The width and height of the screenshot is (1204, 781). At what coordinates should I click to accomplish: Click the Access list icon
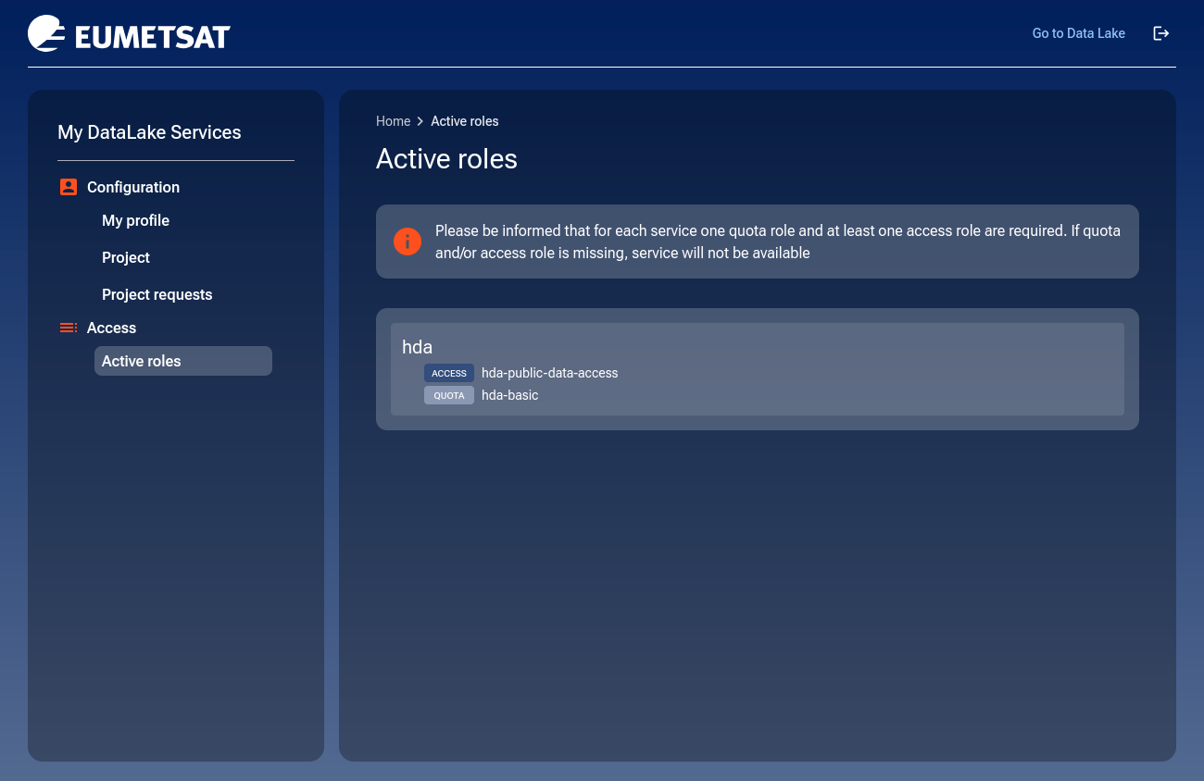(x=68, y=328)
